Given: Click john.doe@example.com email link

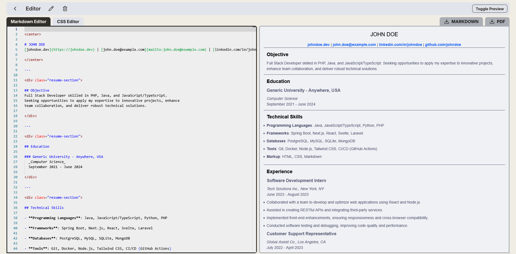Looking at the screenshot, I should [x=354, y=45].
